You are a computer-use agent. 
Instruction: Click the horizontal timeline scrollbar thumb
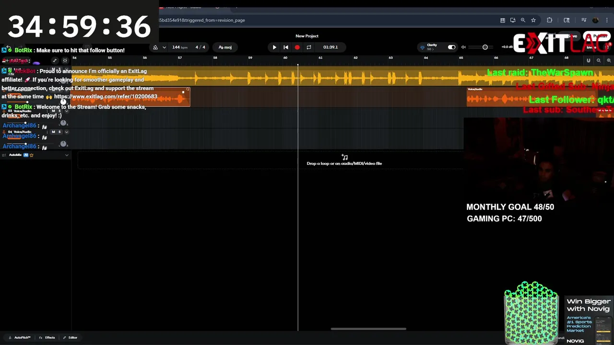[x=368, y=329]
